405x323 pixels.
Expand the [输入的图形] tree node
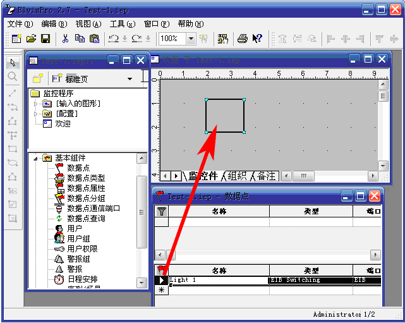[x=36, y=104]
